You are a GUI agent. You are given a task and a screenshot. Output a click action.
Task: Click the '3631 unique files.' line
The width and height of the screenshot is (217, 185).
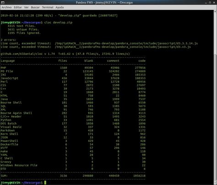(x=23, y=29)
